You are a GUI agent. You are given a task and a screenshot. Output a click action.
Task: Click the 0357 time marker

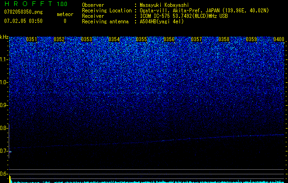coord(196,39)
